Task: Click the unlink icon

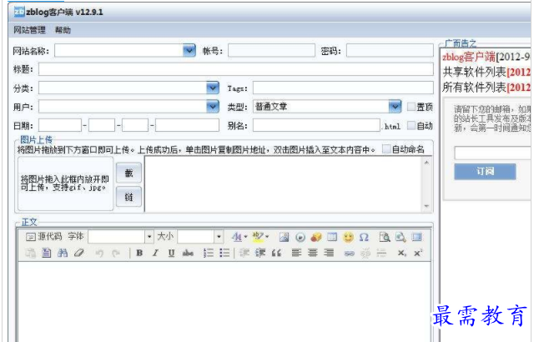Action: pos(365,254)
